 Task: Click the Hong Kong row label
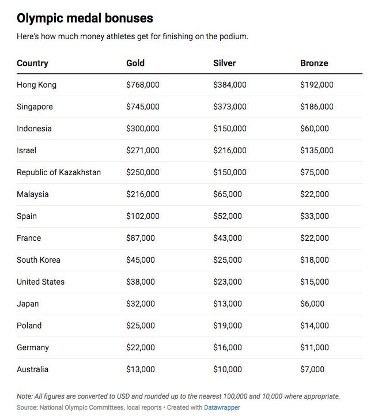[x=37, y=85]
